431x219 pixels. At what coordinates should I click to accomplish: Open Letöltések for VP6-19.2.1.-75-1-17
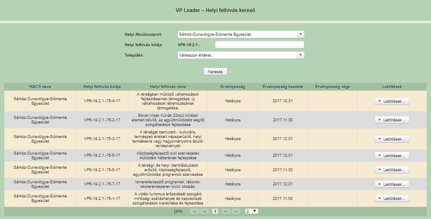(x=392, y=198)
